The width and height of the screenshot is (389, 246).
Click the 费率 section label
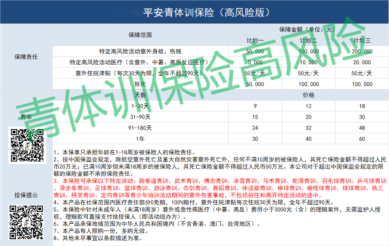26,117
